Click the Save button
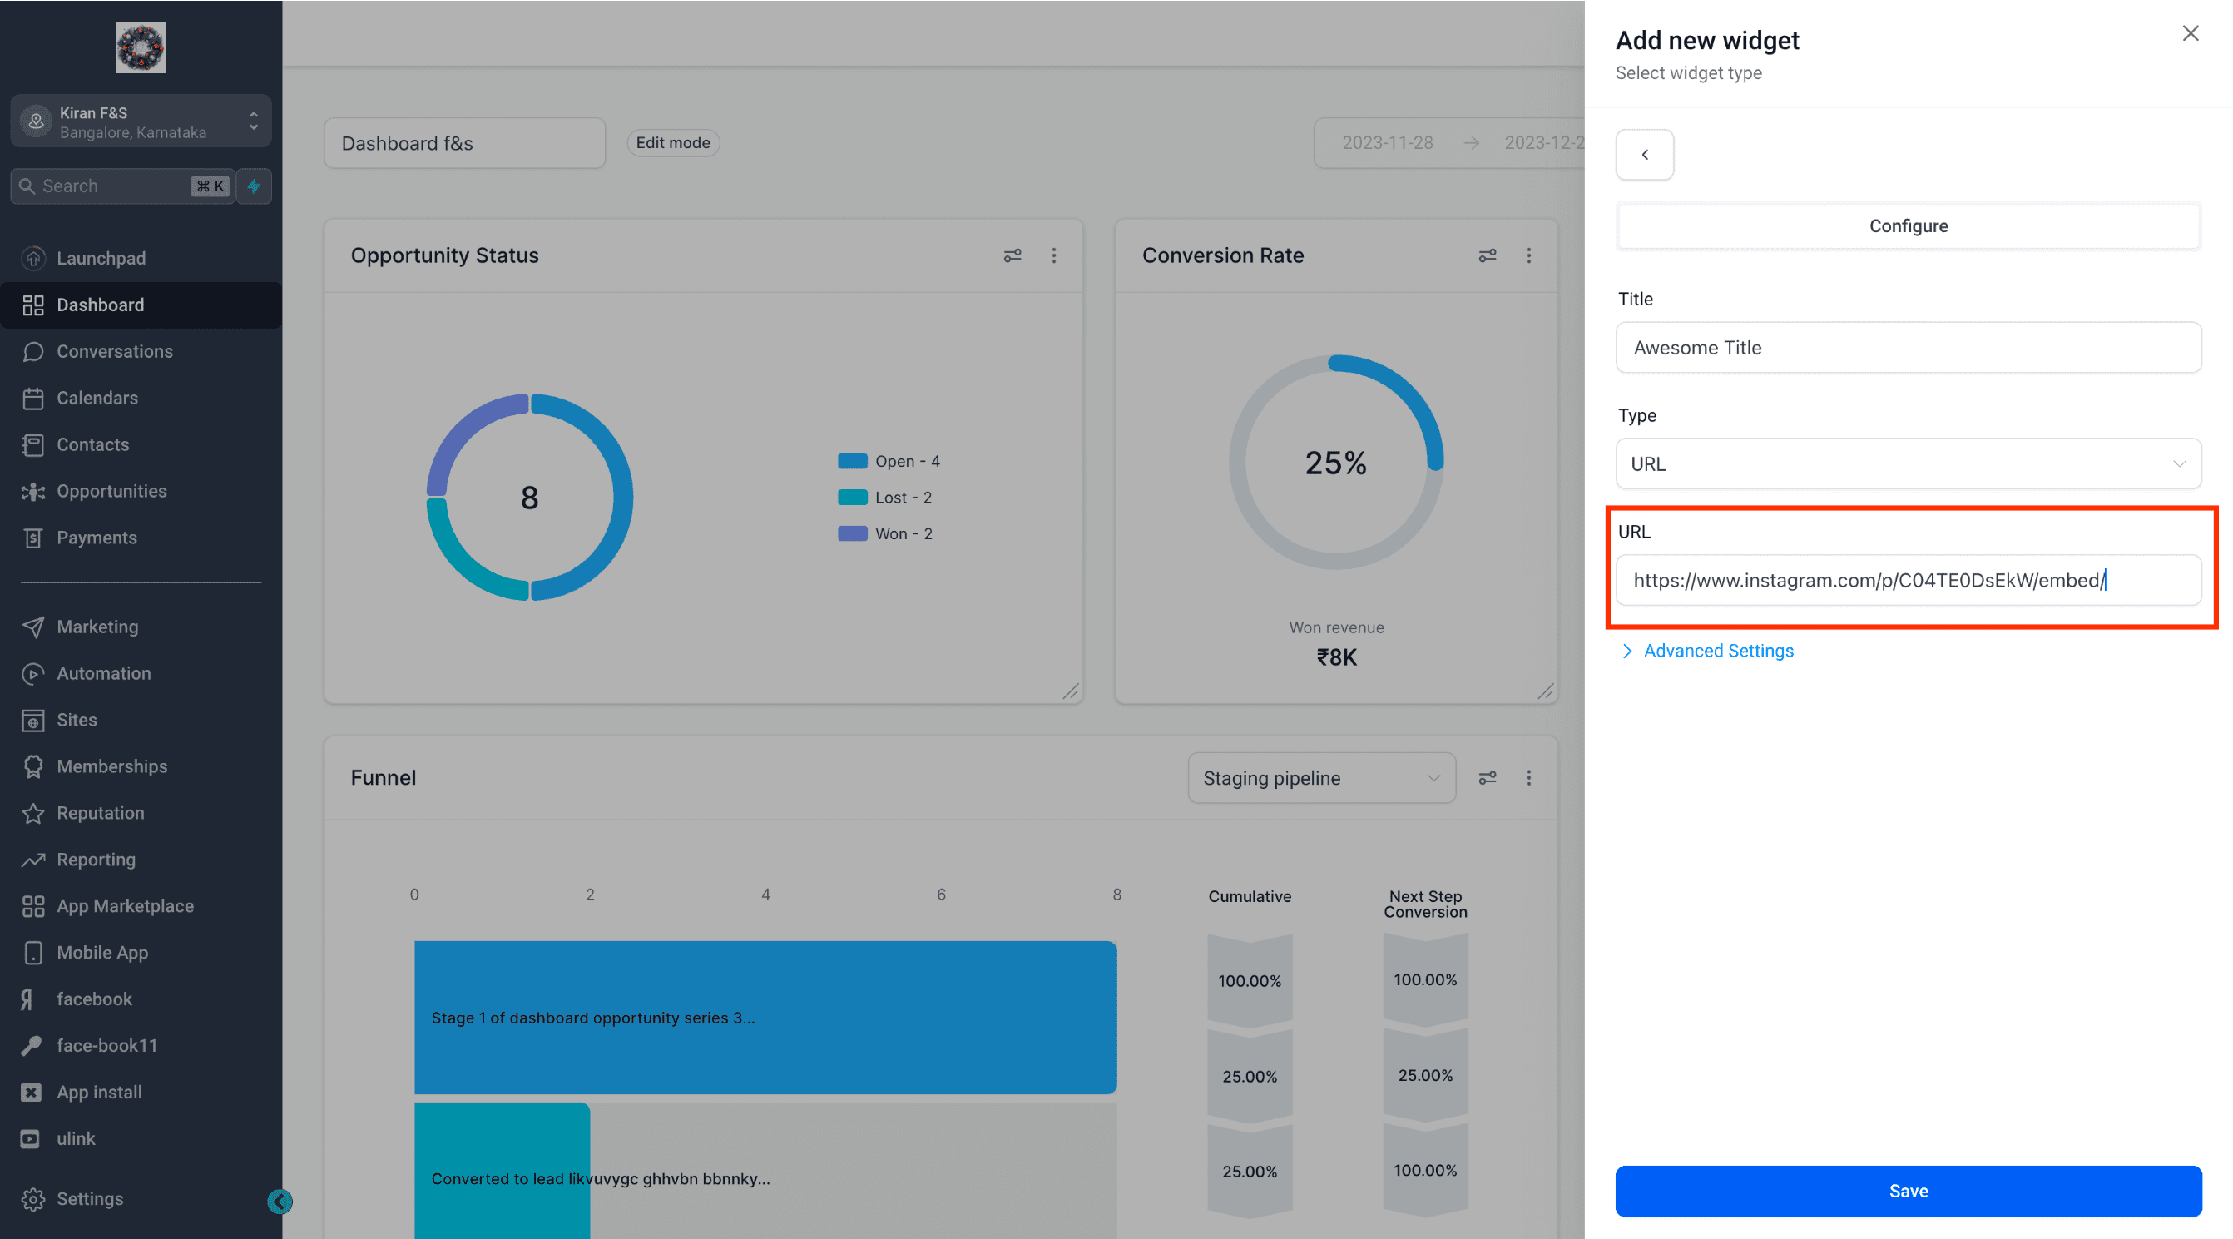This screenshot has height=1239, width=2233. 1908,1192
